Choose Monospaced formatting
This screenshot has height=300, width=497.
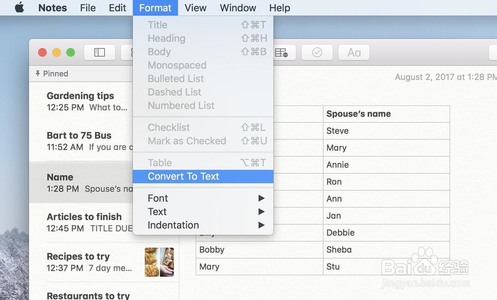[176, 65]
